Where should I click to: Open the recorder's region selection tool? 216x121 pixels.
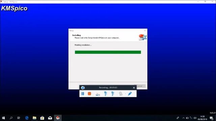coord(98,94)
